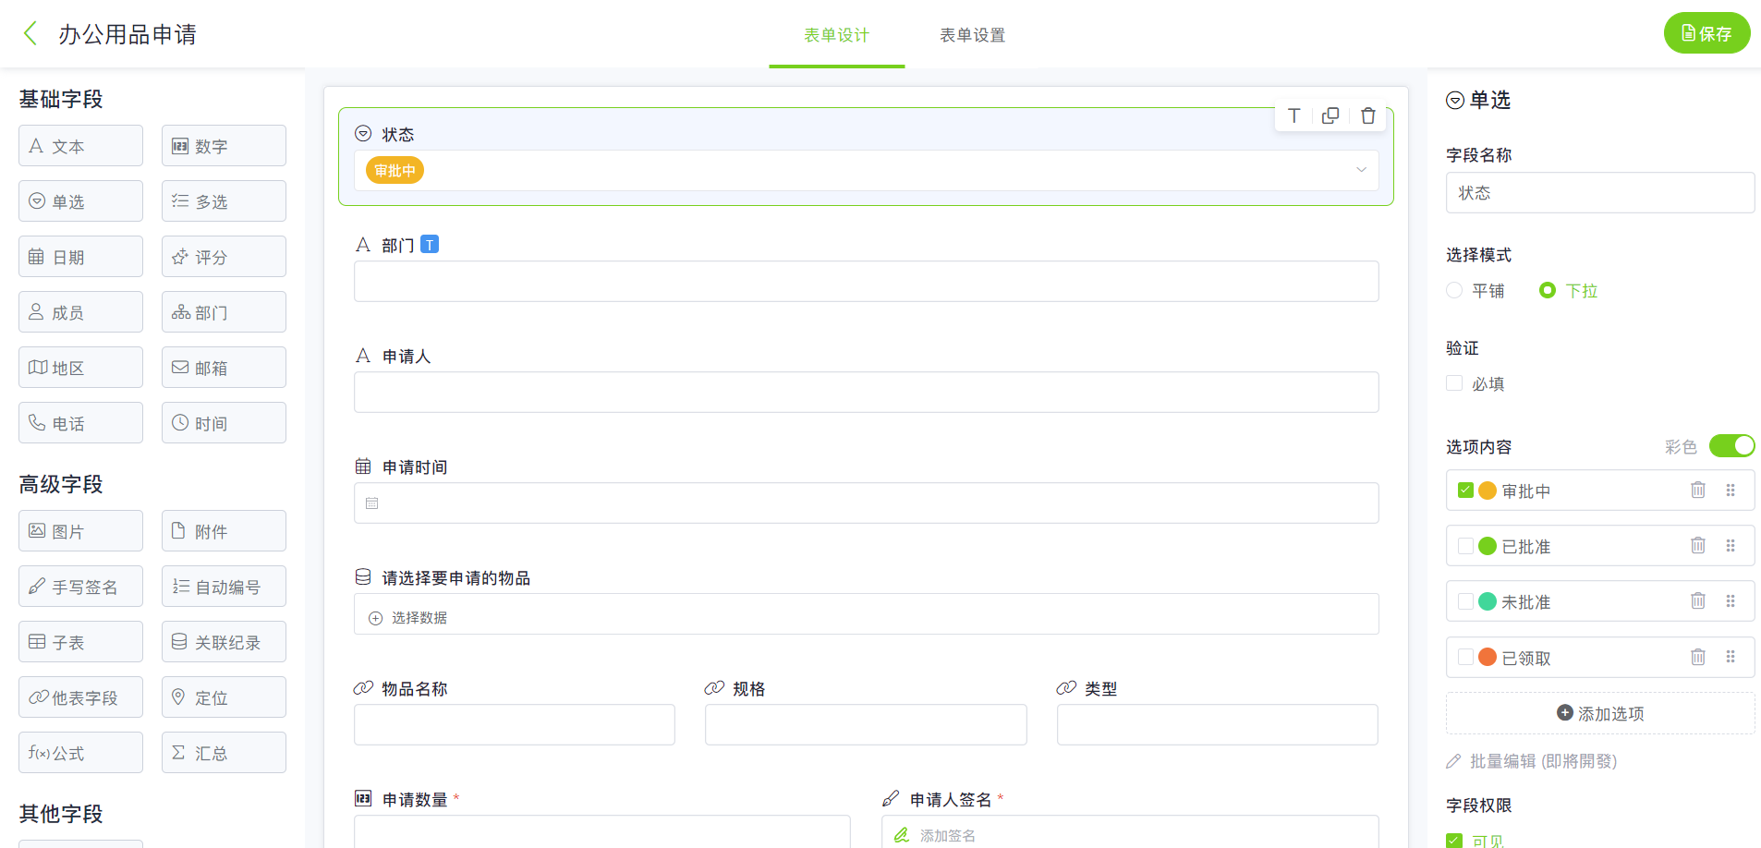Click the green 保存 button

coord(1706,33)
